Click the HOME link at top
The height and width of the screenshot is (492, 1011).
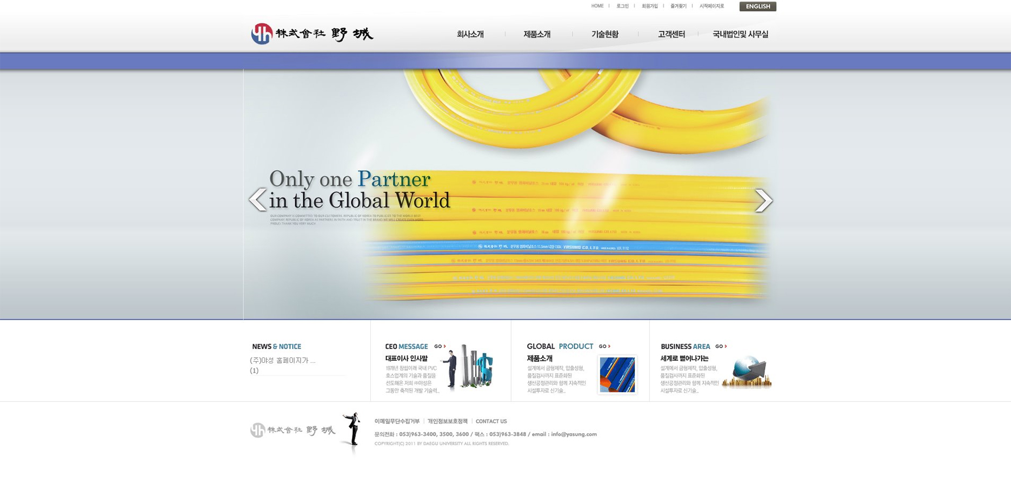[597, 6]
